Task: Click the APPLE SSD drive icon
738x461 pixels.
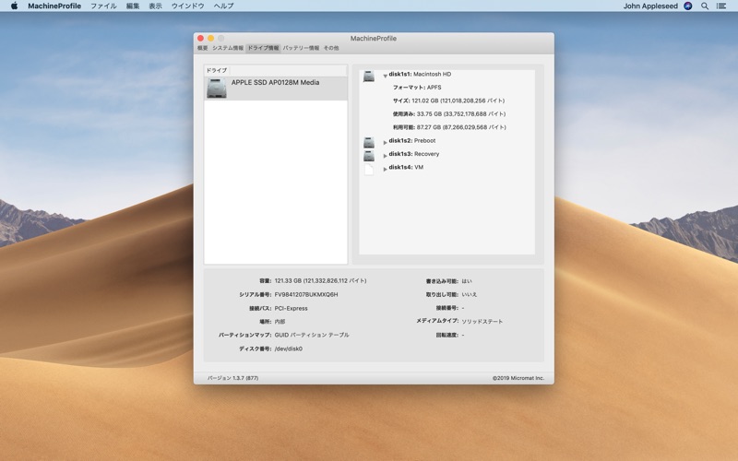Action: click(217, 88)
